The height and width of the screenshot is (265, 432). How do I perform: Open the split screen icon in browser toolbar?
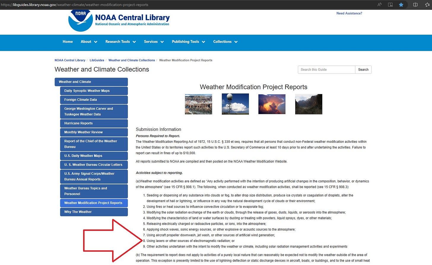415,5
